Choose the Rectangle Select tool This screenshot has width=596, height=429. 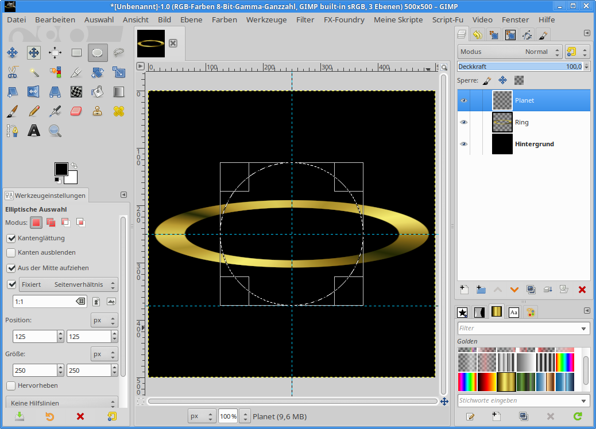(x=76, y=53)
